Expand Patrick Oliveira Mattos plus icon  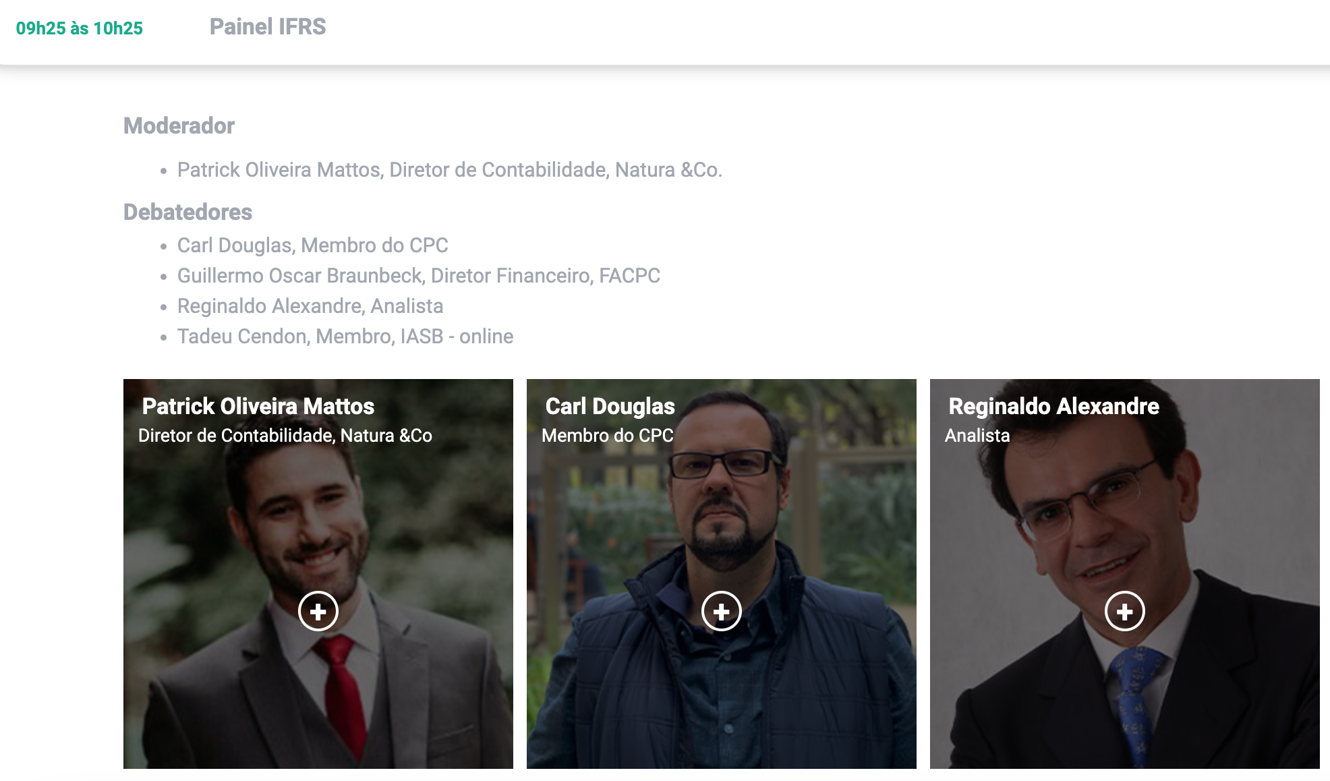pyautogui.click(x=318, y=611)
